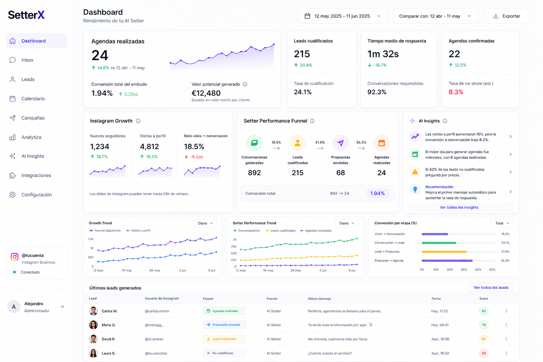
Task: Expand the Recomendación insight chevron
Action: (x=510, y=192)
